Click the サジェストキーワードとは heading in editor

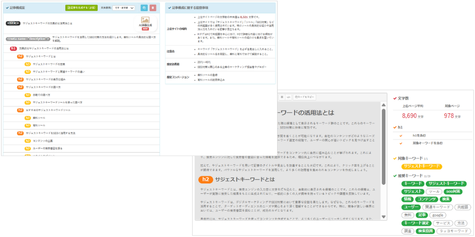pos(245,180)
